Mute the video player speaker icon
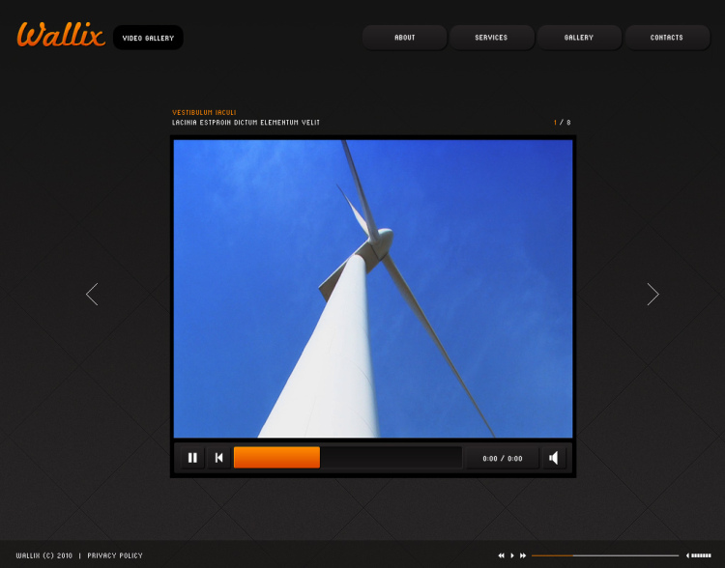Viewport: 725px width, 568px height. (x=554, y=458)
